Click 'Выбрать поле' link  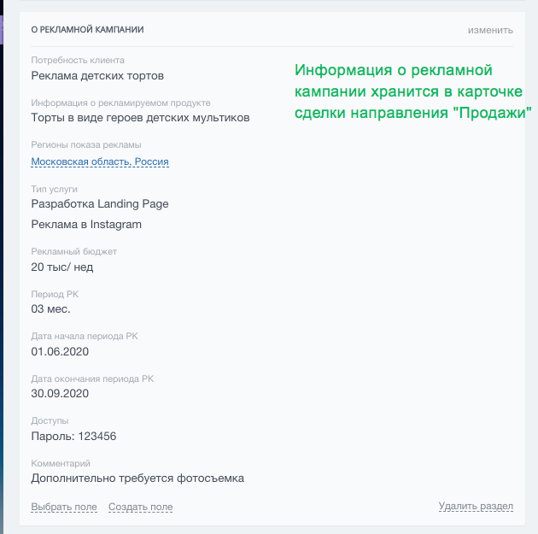pos(64,507)
